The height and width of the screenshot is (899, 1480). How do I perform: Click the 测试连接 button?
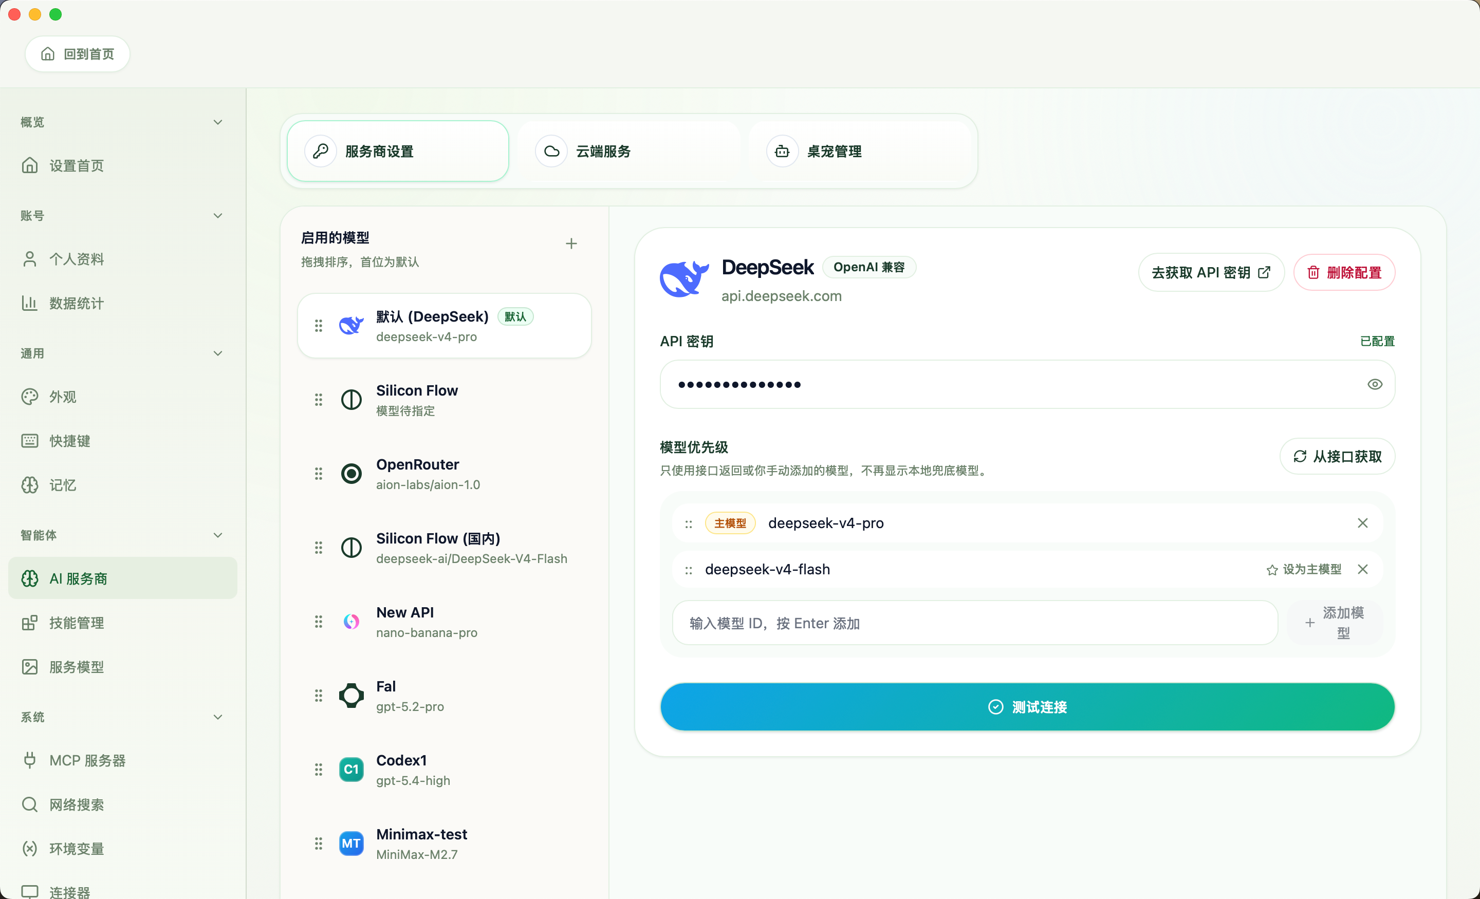pos(1027,707)
